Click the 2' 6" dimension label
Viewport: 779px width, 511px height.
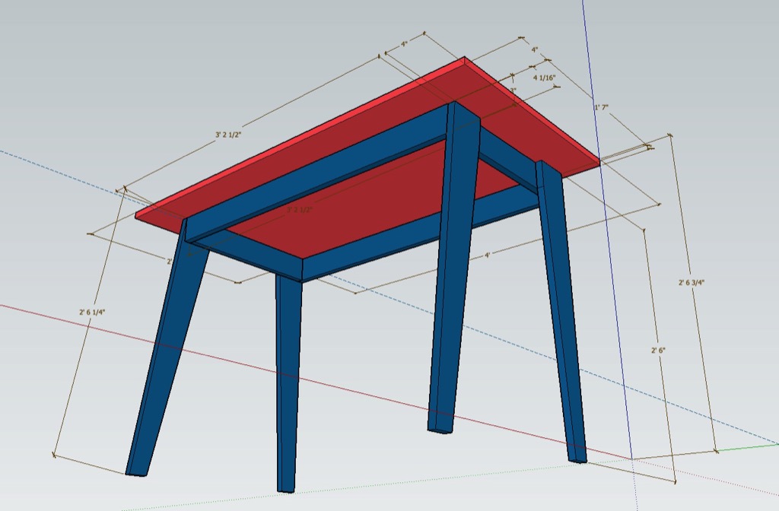pyautogui.click(x=659, y=351)
